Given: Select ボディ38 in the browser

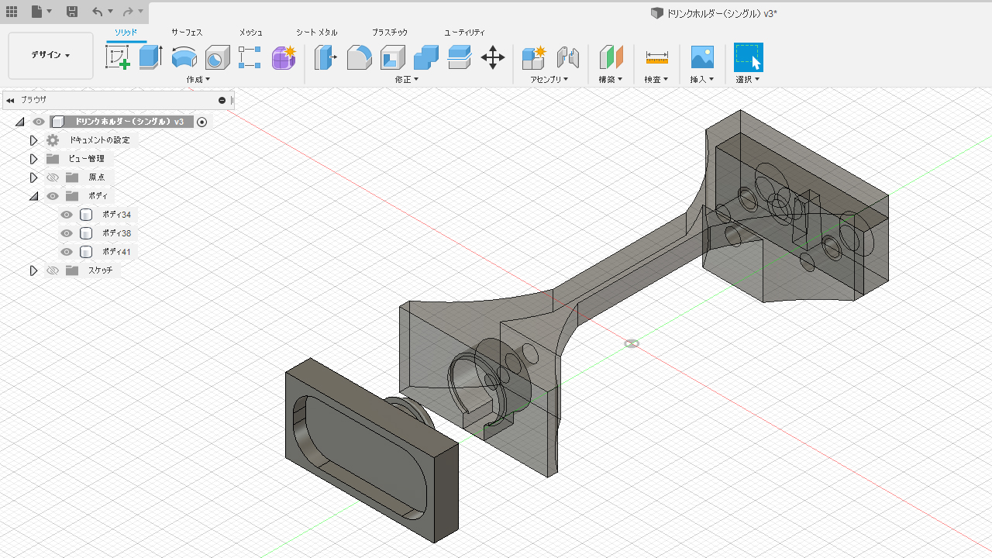Looking at the screenshot, I should pyautogui.click(x=116, y=233).
